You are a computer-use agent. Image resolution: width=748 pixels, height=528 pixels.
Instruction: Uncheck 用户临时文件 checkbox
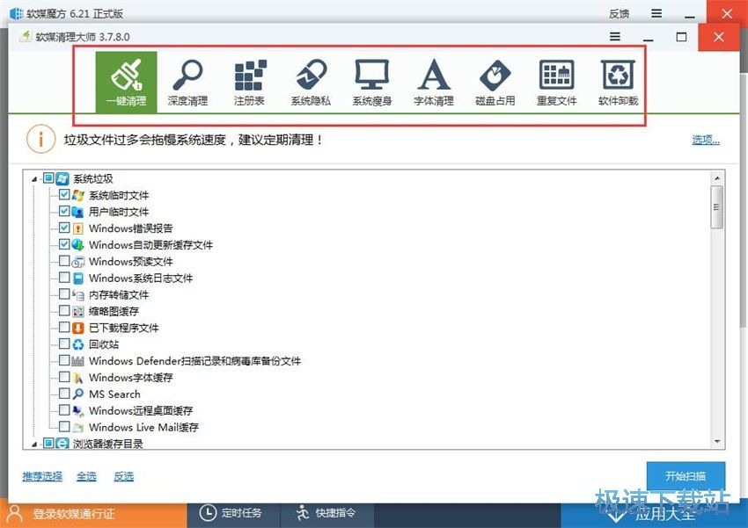click(64, 211)
